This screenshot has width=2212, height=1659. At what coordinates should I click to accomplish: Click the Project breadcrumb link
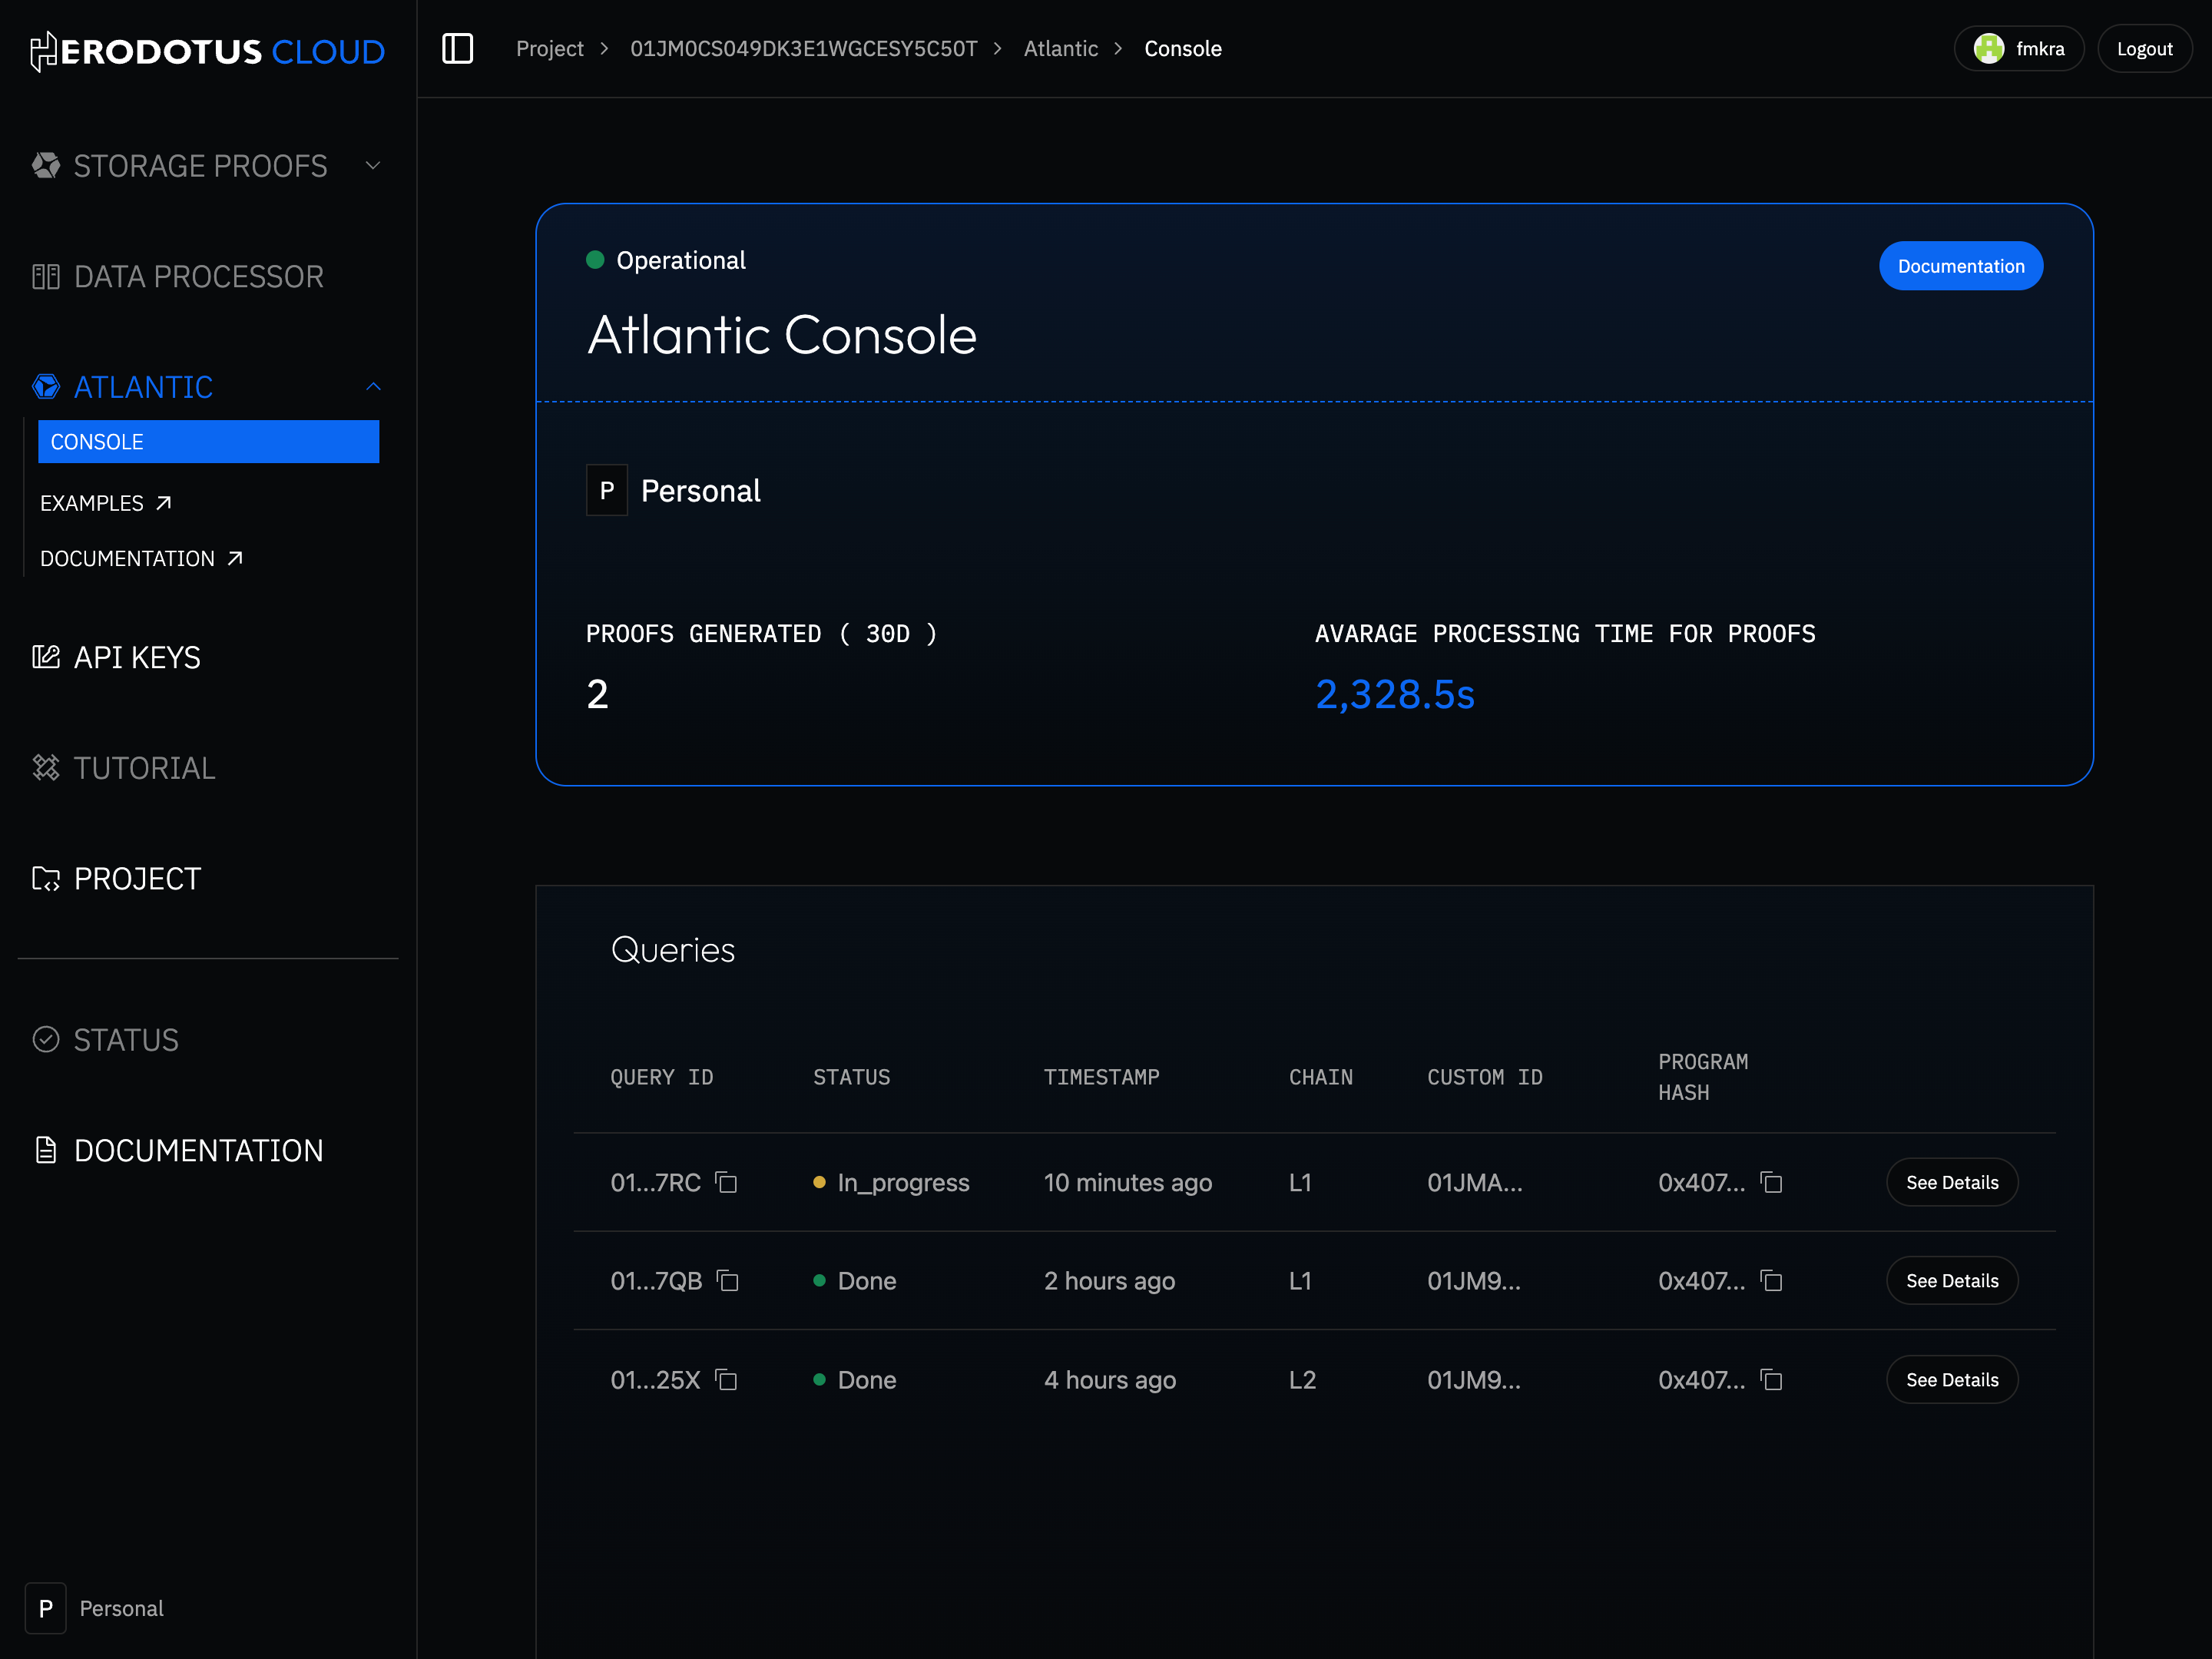[549, 48]
